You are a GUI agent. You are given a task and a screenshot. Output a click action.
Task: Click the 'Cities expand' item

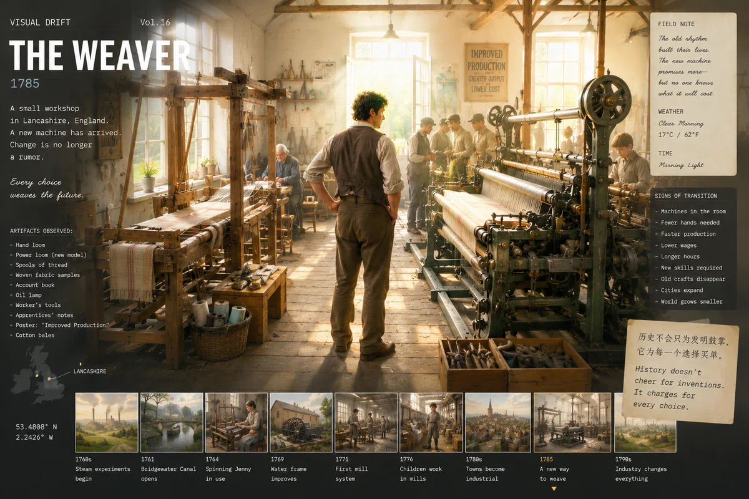678,290
